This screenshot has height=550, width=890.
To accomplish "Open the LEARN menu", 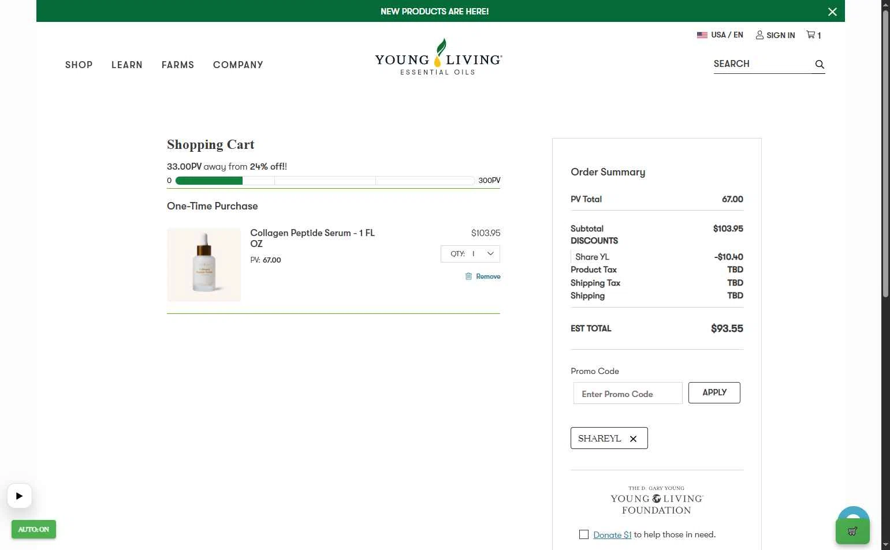I will (127, 65).
